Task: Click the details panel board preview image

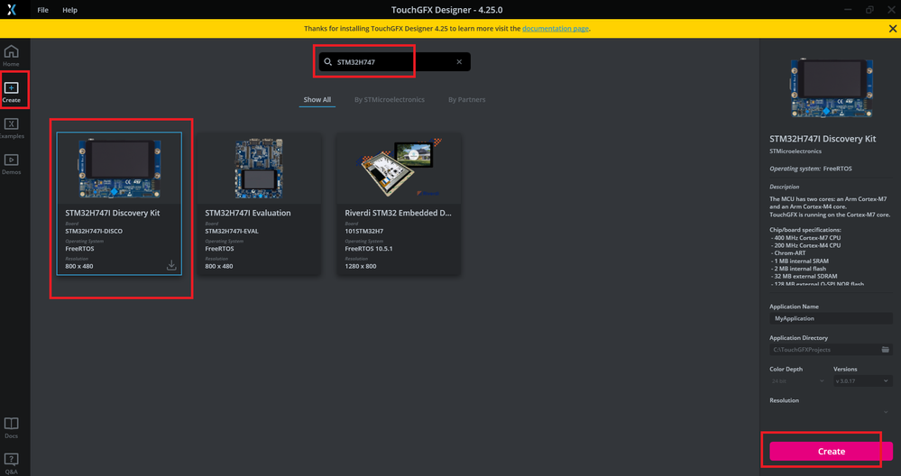Action: pyautogui.click(x=831, y=88)
